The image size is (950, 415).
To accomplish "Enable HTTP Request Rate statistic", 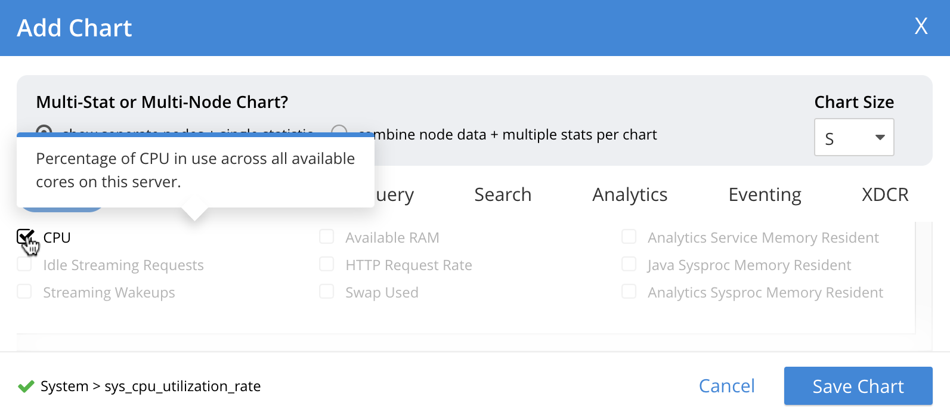I will 327,264.
